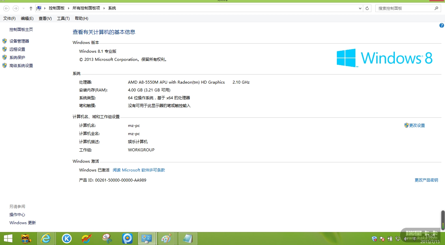Click the WORKGROUP value
Image resolution: width=445 pixels, height=245 pixels.
tap(141, 150)
